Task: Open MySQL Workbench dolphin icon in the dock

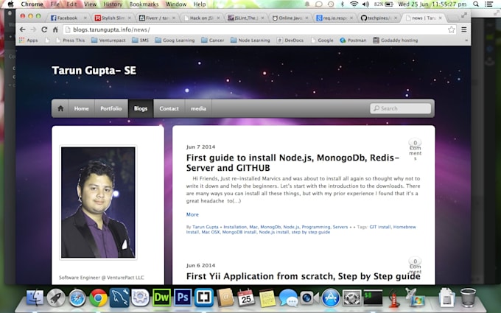Action: pos(119,298)
